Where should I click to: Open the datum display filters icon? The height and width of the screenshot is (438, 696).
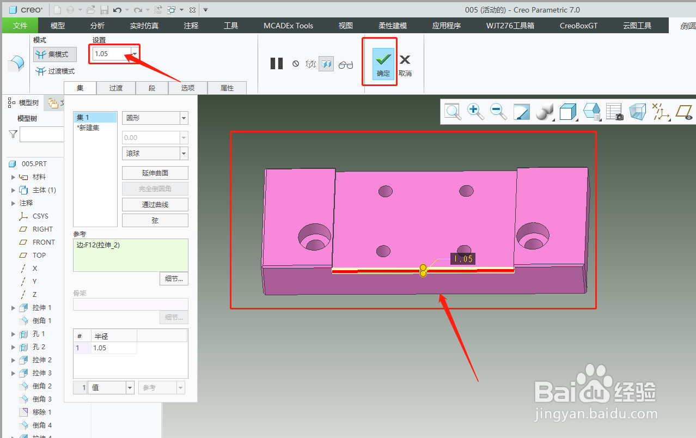[x=661, y=112]
